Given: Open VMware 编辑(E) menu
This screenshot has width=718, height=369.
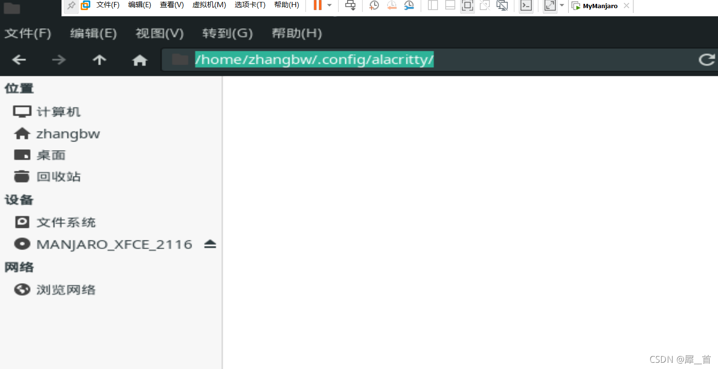Looking at the screenshot, I should tap(140, 5).
